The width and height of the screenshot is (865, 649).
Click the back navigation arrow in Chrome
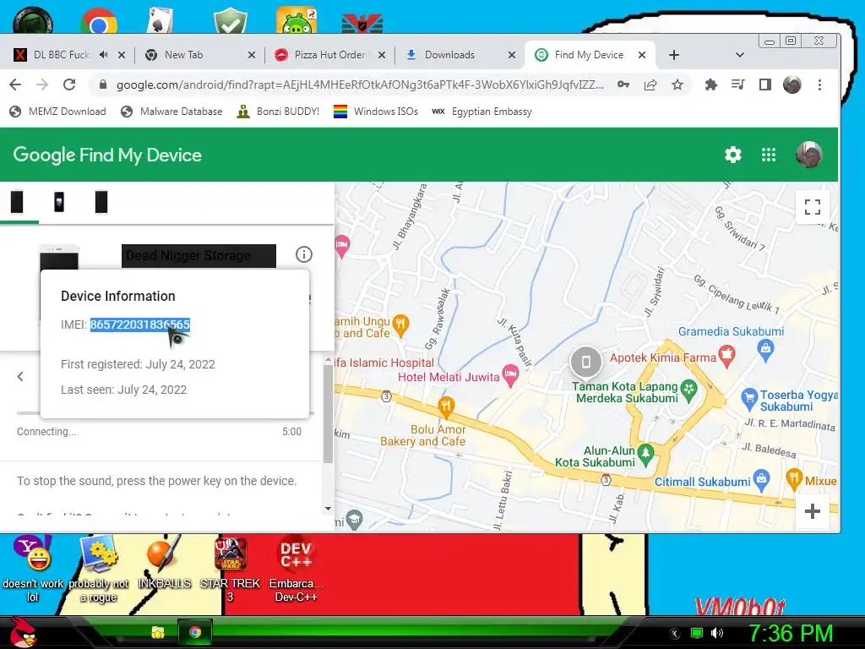click(15, 85)
